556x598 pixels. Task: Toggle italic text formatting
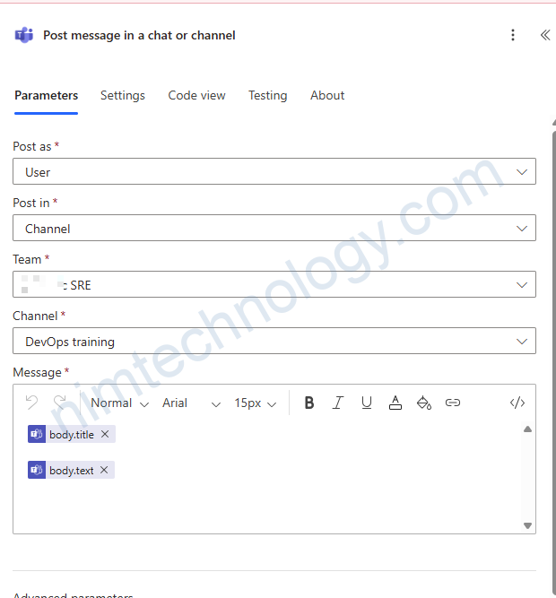pyautogui.click(x=338, y=403)
